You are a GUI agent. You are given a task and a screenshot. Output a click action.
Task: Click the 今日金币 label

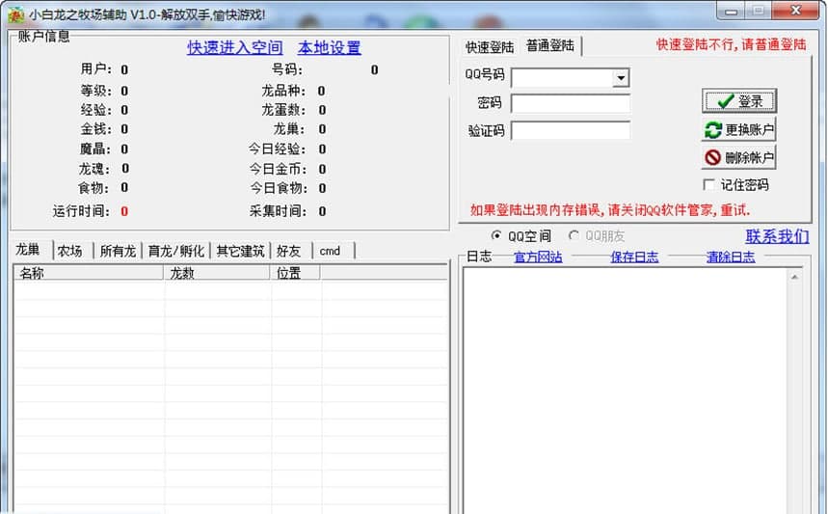278,169
